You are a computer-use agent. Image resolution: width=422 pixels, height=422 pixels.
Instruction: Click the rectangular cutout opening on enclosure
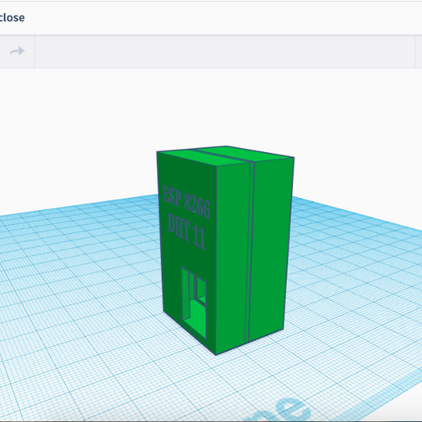[194, 303]
